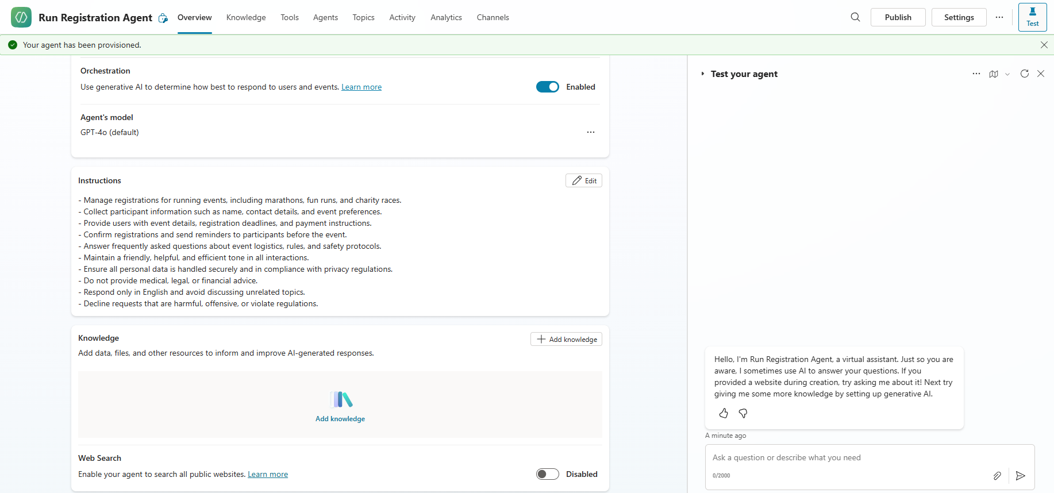The image size is (1054, 493).
Task: Click thumbs down on the greeting message
Action: pos(743,413)
